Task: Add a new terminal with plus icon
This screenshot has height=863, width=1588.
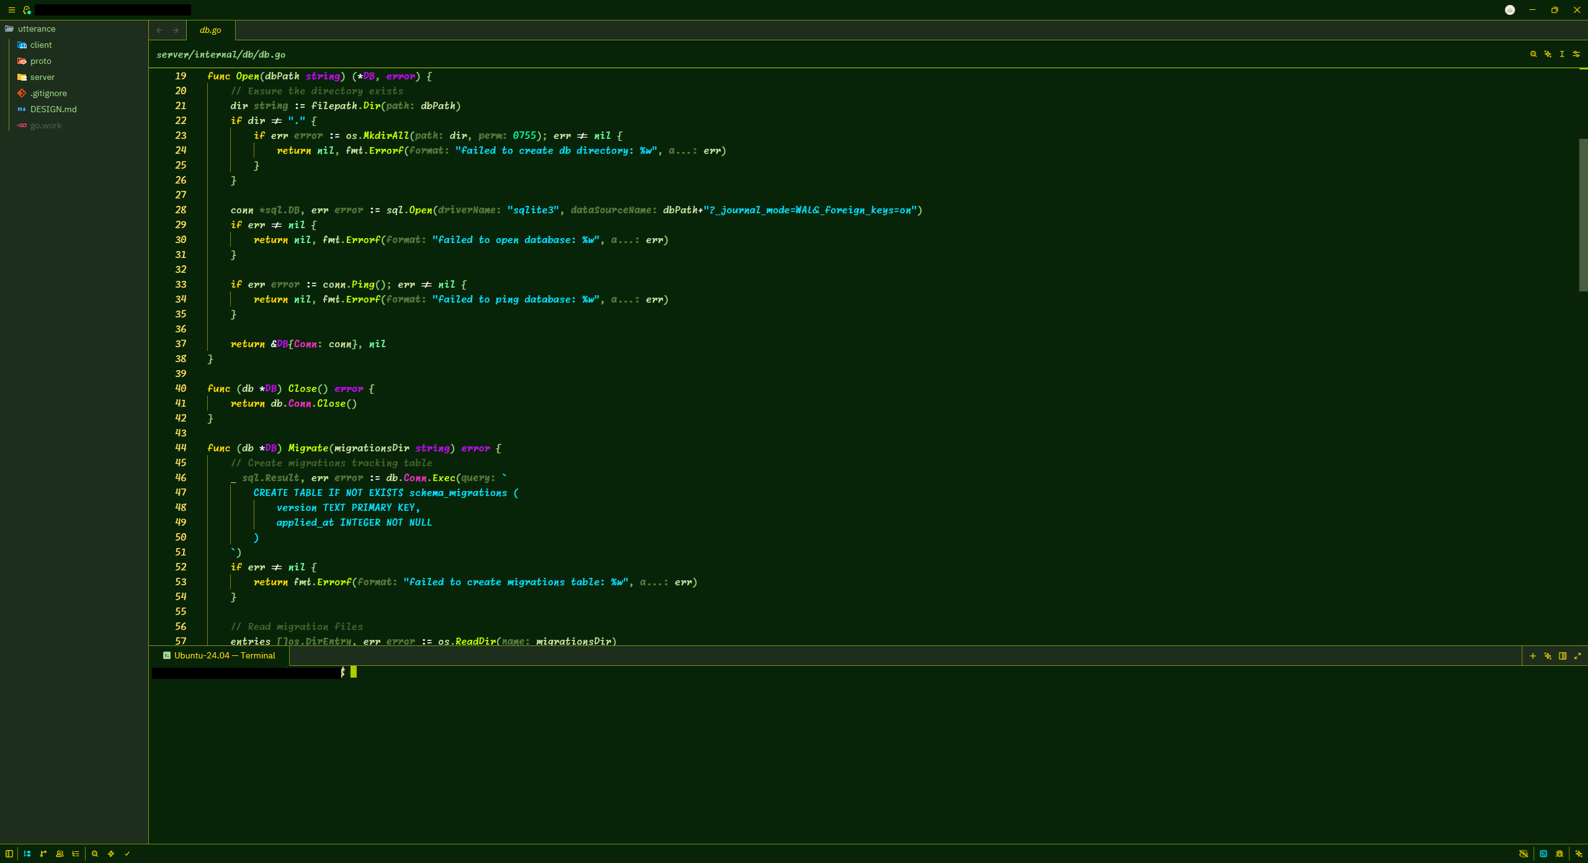Action: (x=1533, y=656)
